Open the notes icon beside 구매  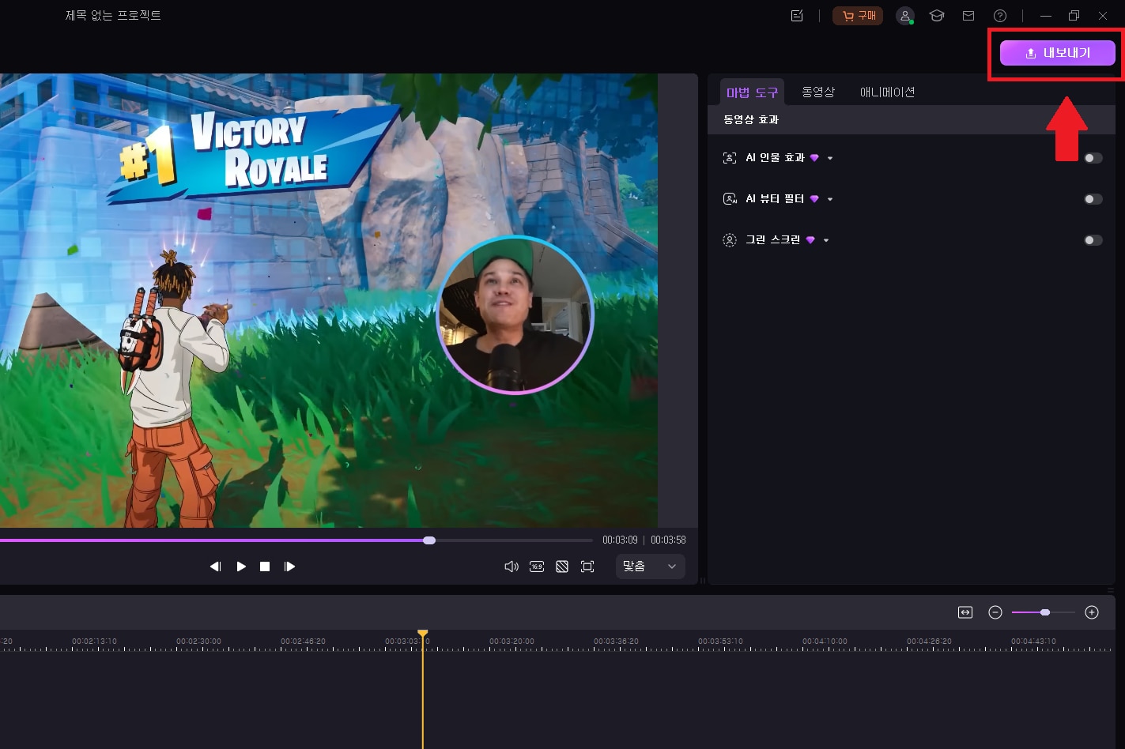tap(797, 16)
